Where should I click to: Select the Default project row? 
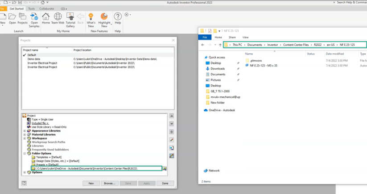[98, 55]
